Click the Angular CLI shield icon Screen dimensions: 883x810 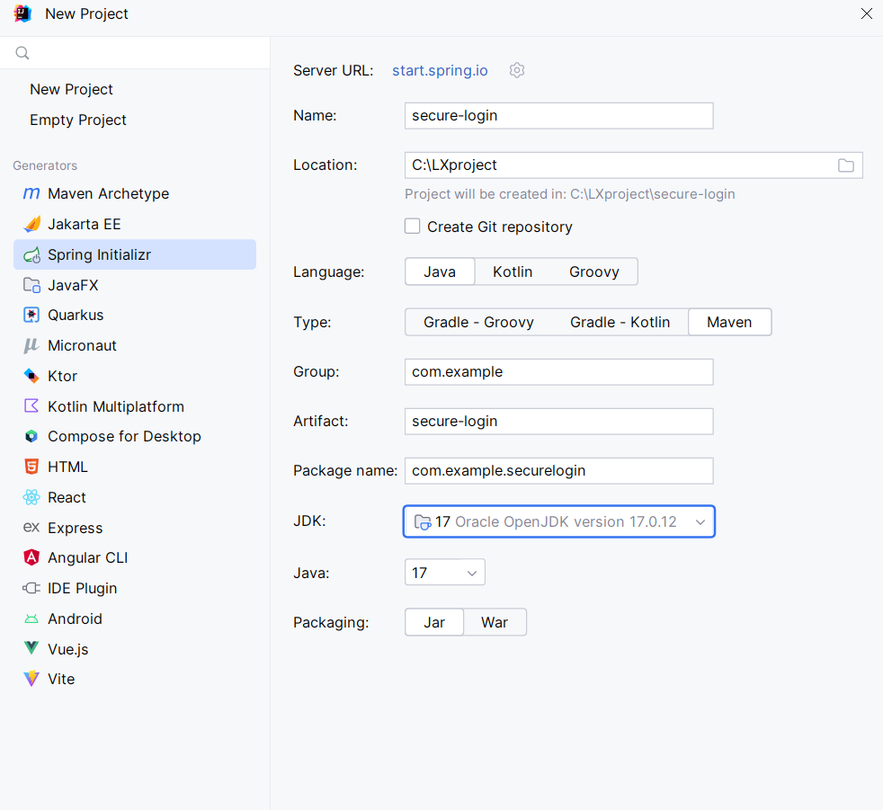(x=31, y=557)
